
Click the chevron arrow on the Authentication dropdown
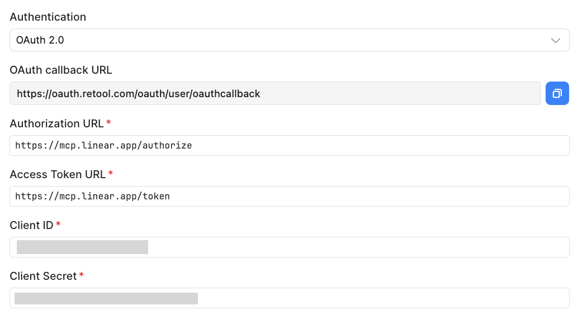pyautogui.click(x=556, y=40)
